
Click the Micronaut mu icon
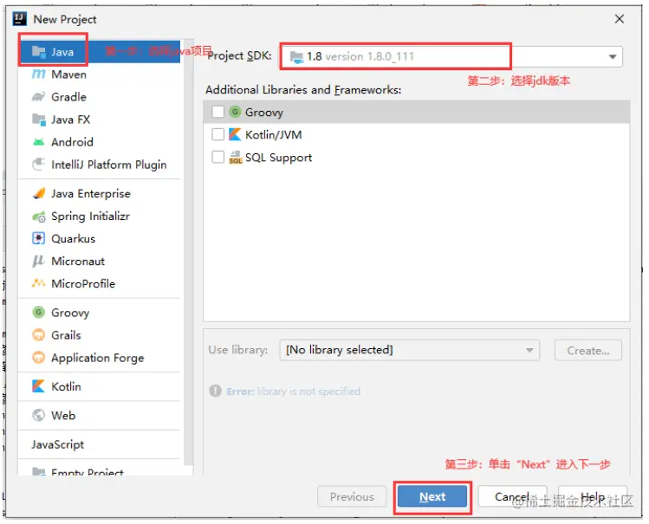38,261
